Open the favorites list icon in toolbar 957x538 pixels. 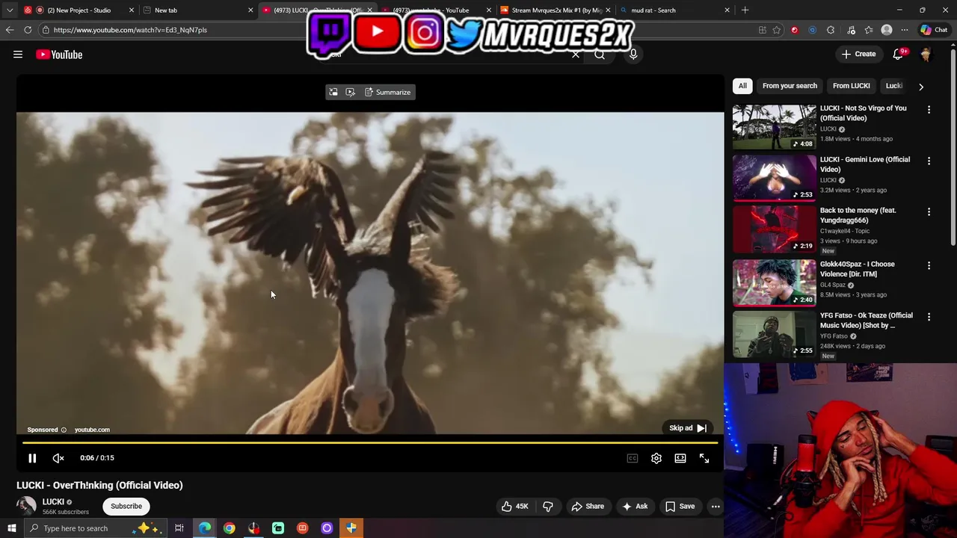(868, 30)
